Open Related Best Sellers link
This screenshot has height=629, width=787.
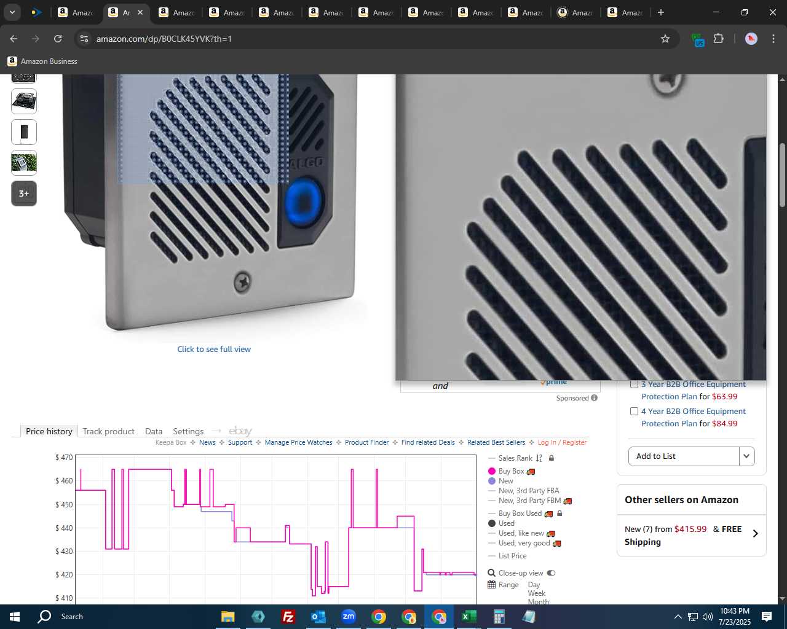coord(496,442)
